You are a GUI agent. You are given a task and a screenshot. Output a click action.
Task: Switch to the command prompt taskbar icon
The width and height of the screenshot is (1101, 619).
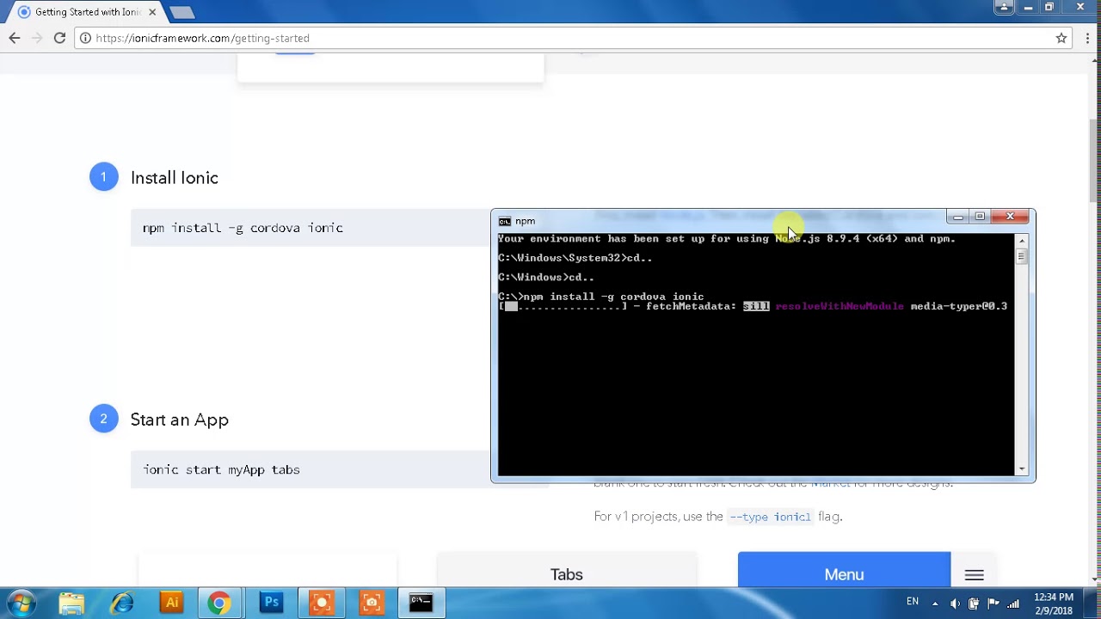tap(421, 603)
